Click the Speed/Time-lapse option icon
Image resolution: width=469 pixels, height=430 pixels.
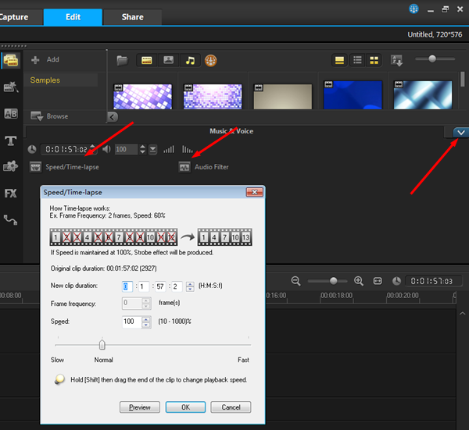point(35,166)
